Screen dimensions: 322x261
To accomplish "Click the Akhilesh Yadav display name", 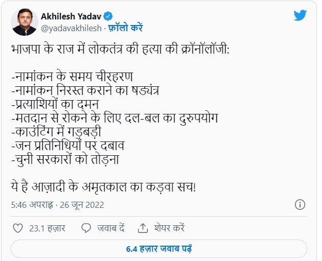I will tap(71, 16).
